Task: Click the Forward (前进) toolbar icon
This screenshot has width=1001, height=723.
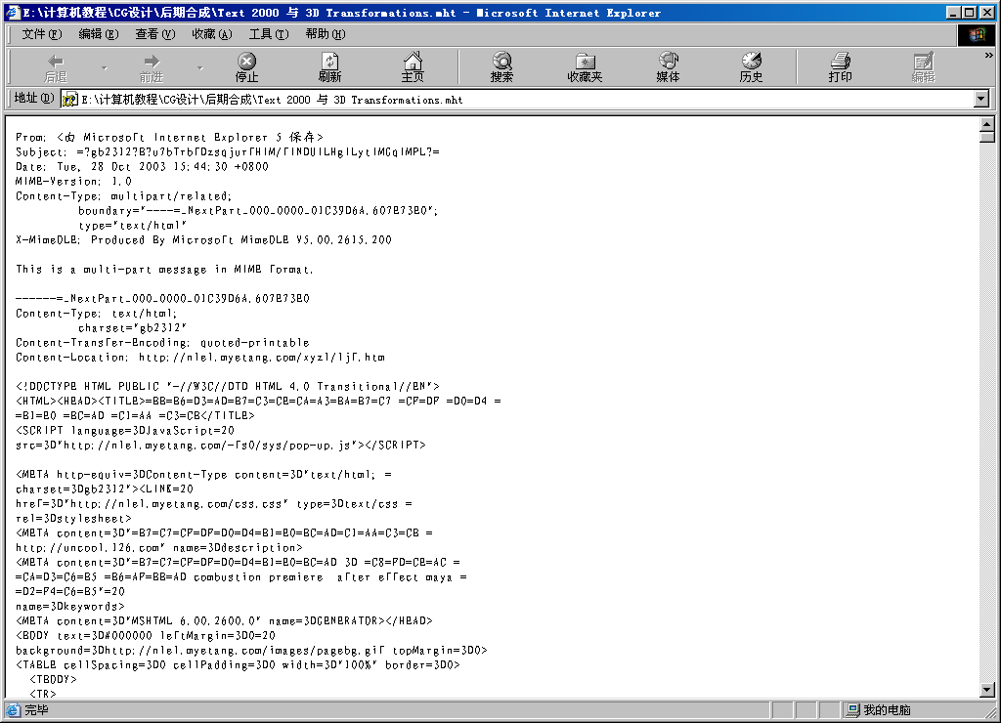Action: pos(152,66)
